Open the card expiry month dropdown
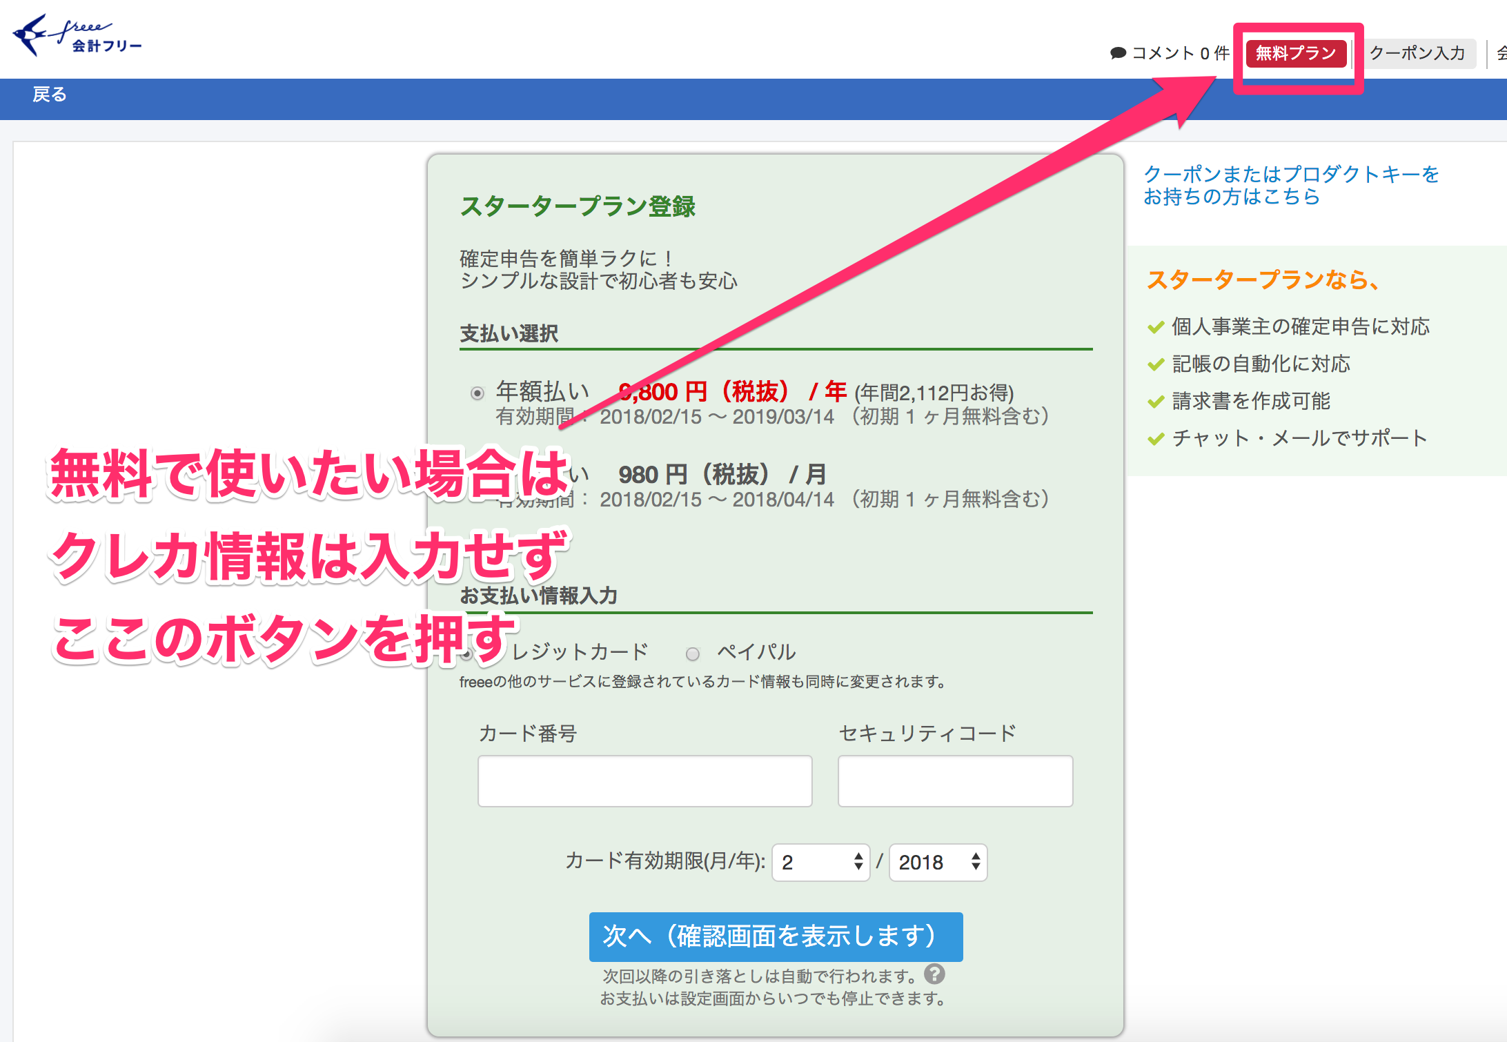The image size is (1507, 1042). (820, 862)
